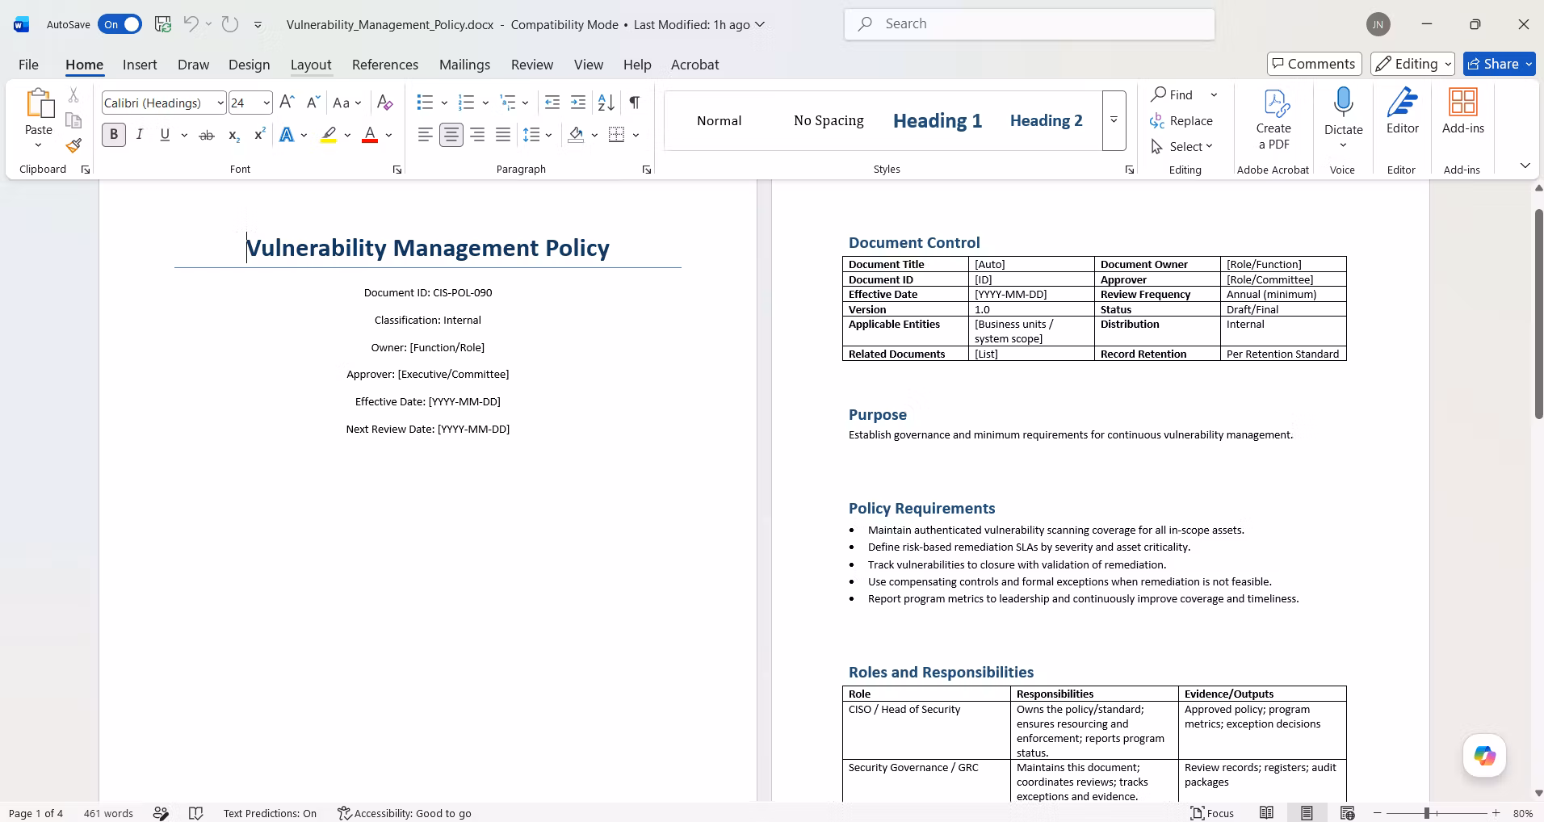1544x822 pixels.
Task: Toggle Italic formatting
Action: pyautogui.click(x=140, y=135)
